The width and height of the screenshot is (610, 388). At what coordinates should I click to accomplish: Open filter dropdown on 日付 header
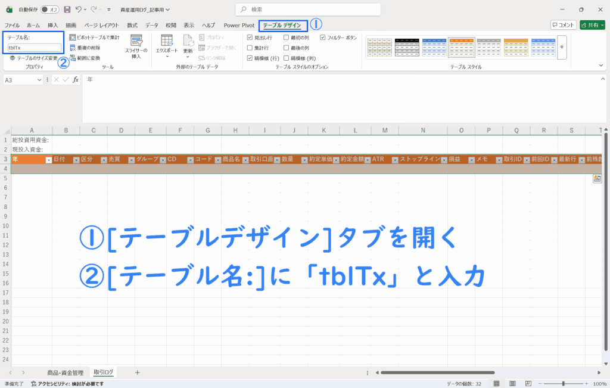tap(76, 160)
